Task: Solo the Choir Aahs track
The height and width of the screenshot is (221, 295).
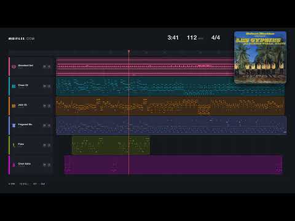Action: pyautogui.click(x=49, y=165)
